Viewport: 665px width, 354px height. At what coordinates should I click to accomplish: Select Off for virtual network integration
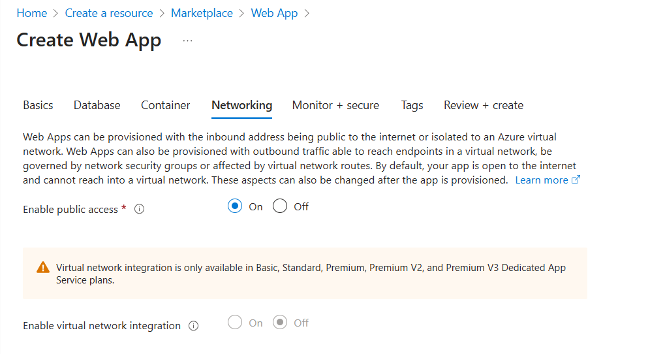pos(280,323)
